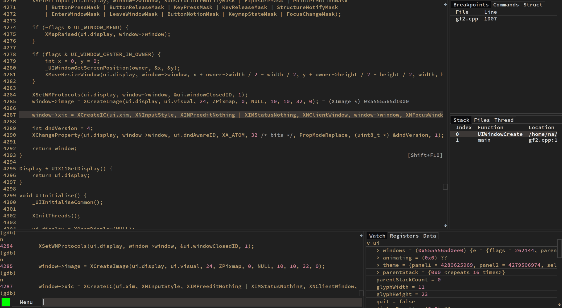Screen dimensions: 562x308
Task: Click line 4275 XMapRaised call
Action: click(108, 34)
